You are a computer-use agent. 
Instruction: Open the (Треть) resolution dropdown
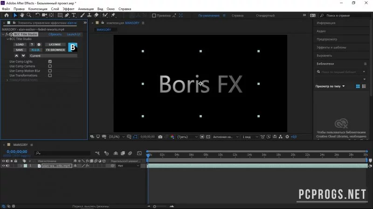pyautogui.click(x=187, y=137)
